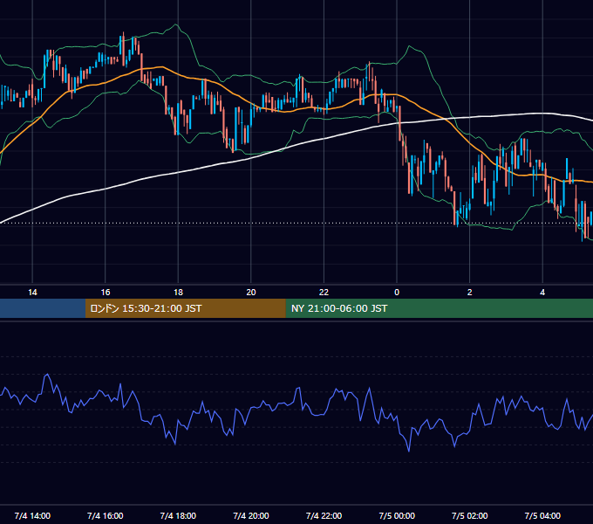Click the 7/4 18:00 time label
Image resolution: width=593 pixels, height=524 pixels.
[x=178, y=516]
